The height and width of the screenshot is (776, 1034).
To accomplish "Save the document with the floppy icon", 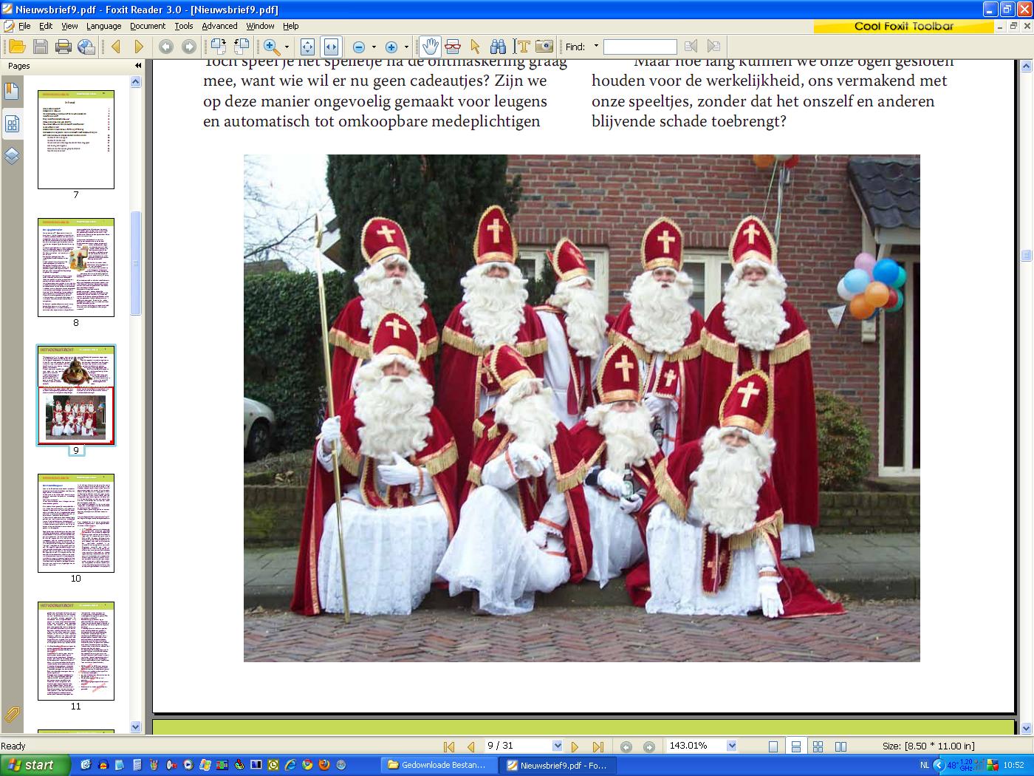I will point(41,47).
